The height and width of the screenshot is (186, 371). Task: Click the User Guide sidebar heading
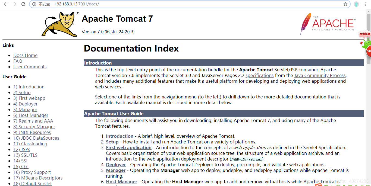tap(14, 77)
